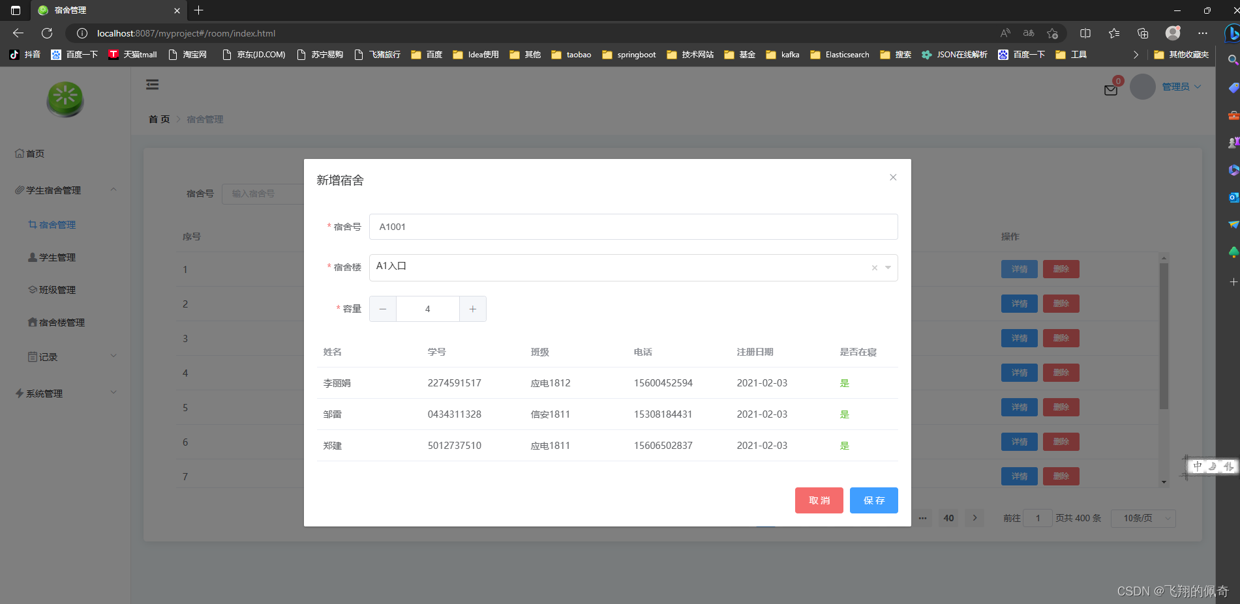Expand the 管理员 user dropdown
The image size is (1240, 604).
[x=1181, y=87]
